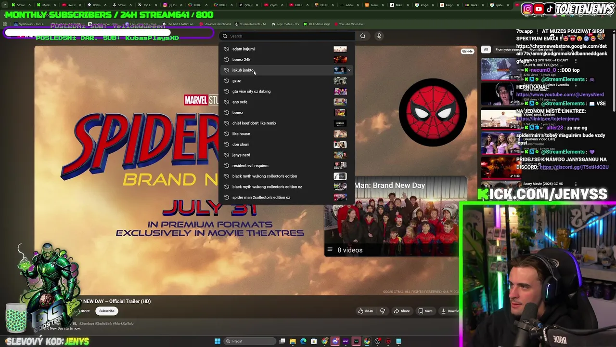The height and width of the screenshot is (347, 616).
Task: Click the #MarkRuffalo hashtag link
Action: point(124,324)
